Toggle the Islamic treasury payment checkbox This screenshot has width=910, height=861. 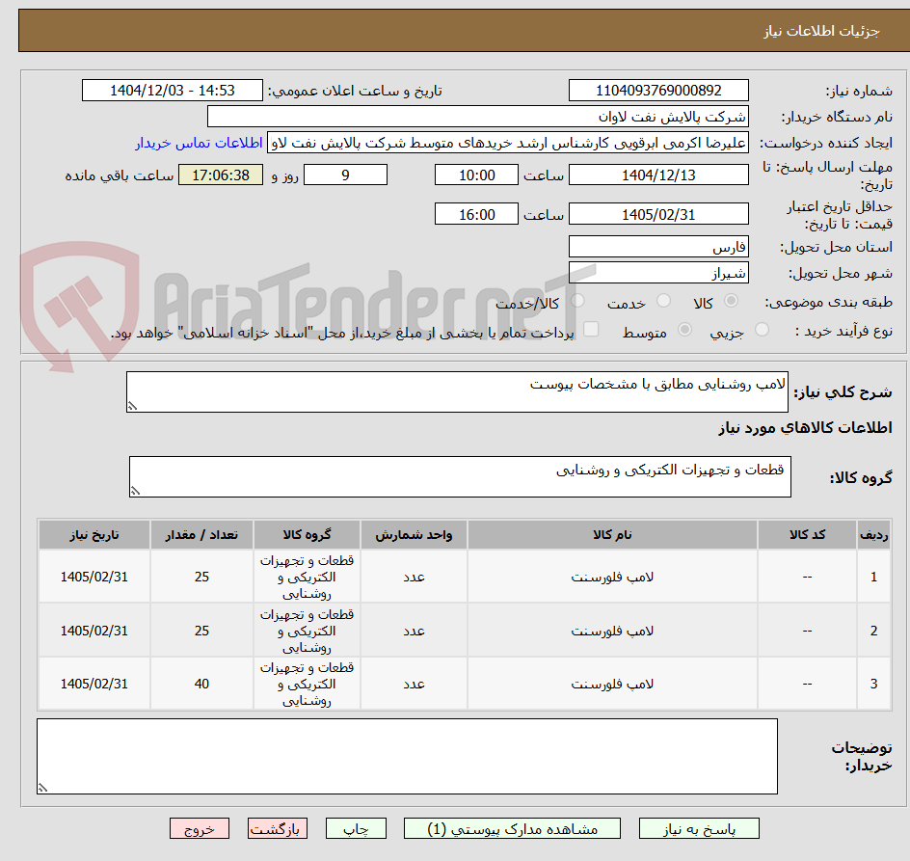591,329
